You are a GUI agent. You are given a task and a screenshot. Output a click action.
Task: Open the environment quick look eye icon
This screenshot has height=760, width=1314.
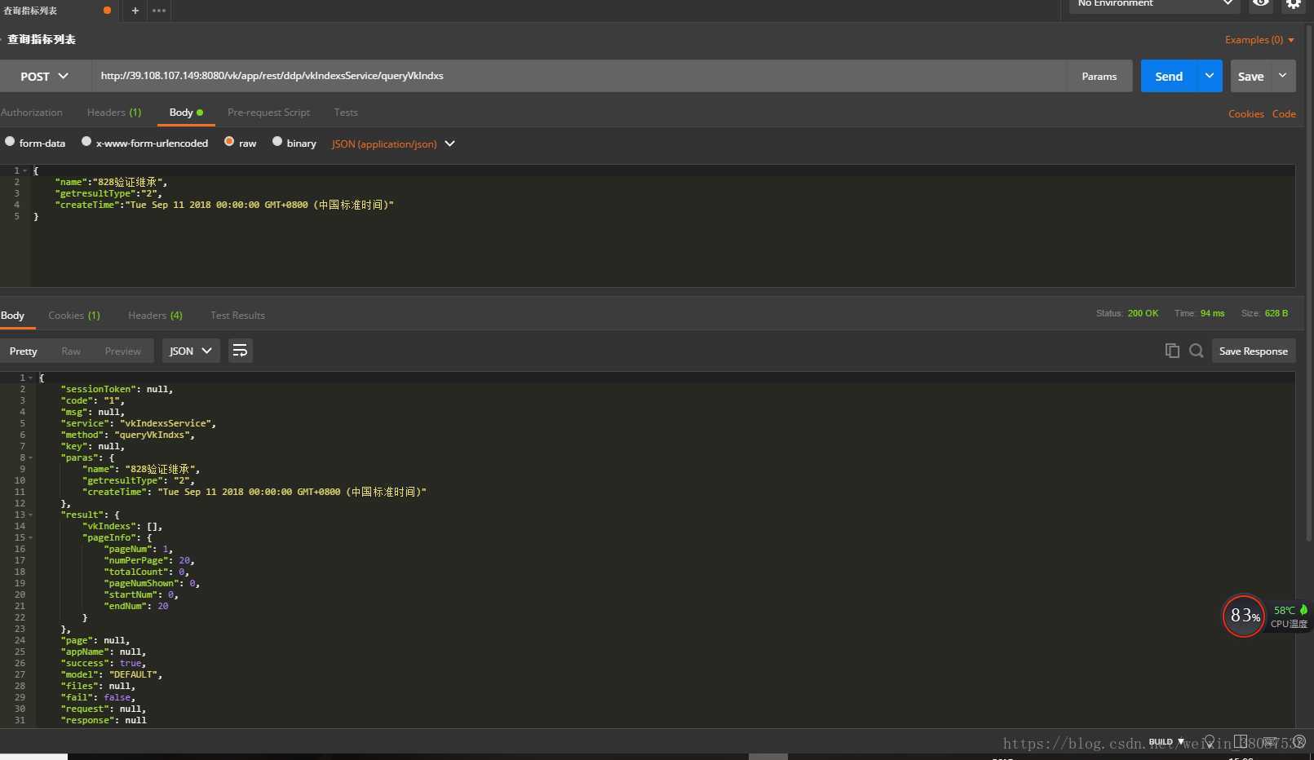(x=1261, y=4)
